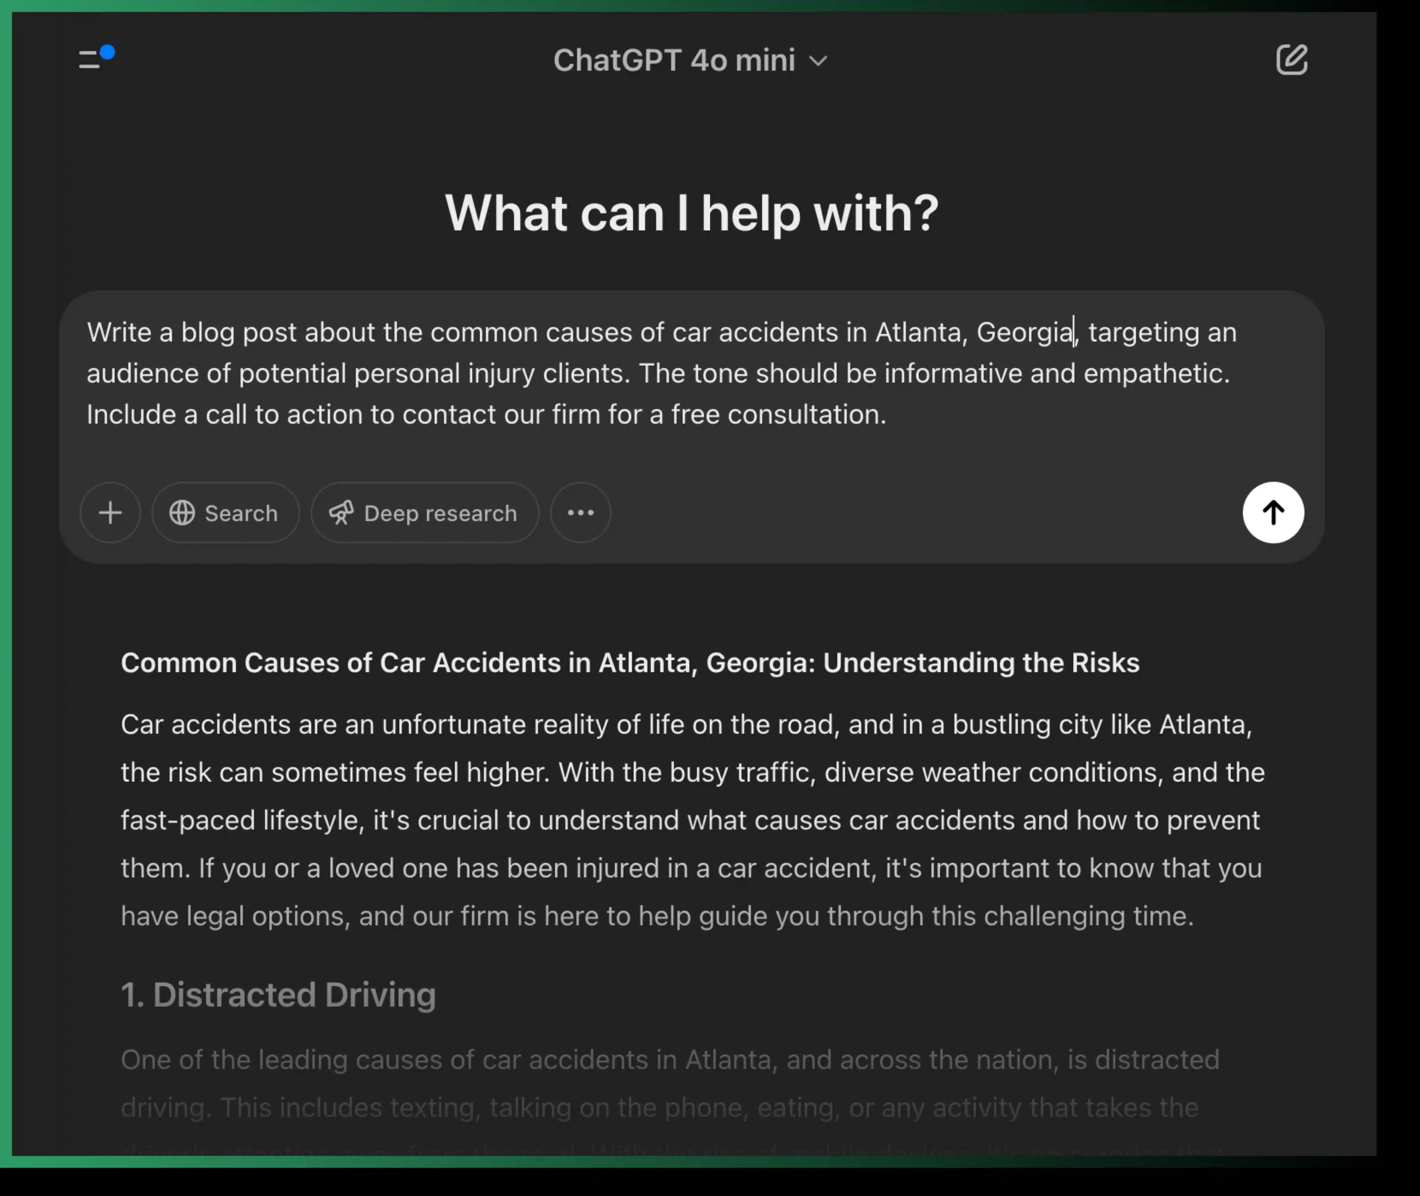
Task: Click the white circular send control
Action: pos(1273,512)
